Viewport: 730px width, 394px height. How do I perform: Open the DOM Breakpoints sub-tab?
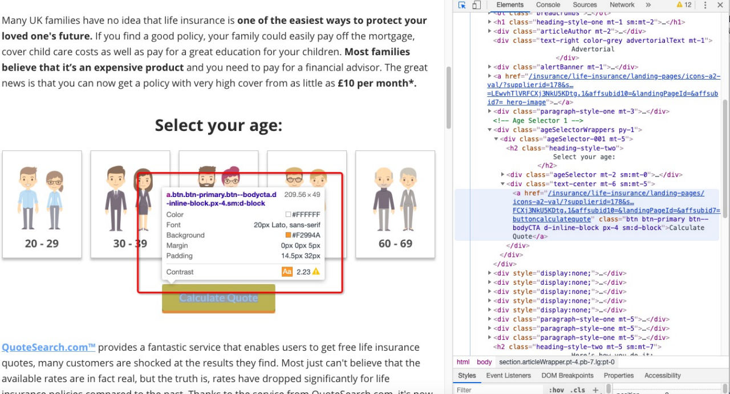[x=567, y=376]
